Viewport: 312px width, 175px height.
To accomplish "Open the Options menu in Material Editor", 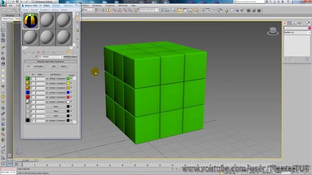I will point(55,10).
